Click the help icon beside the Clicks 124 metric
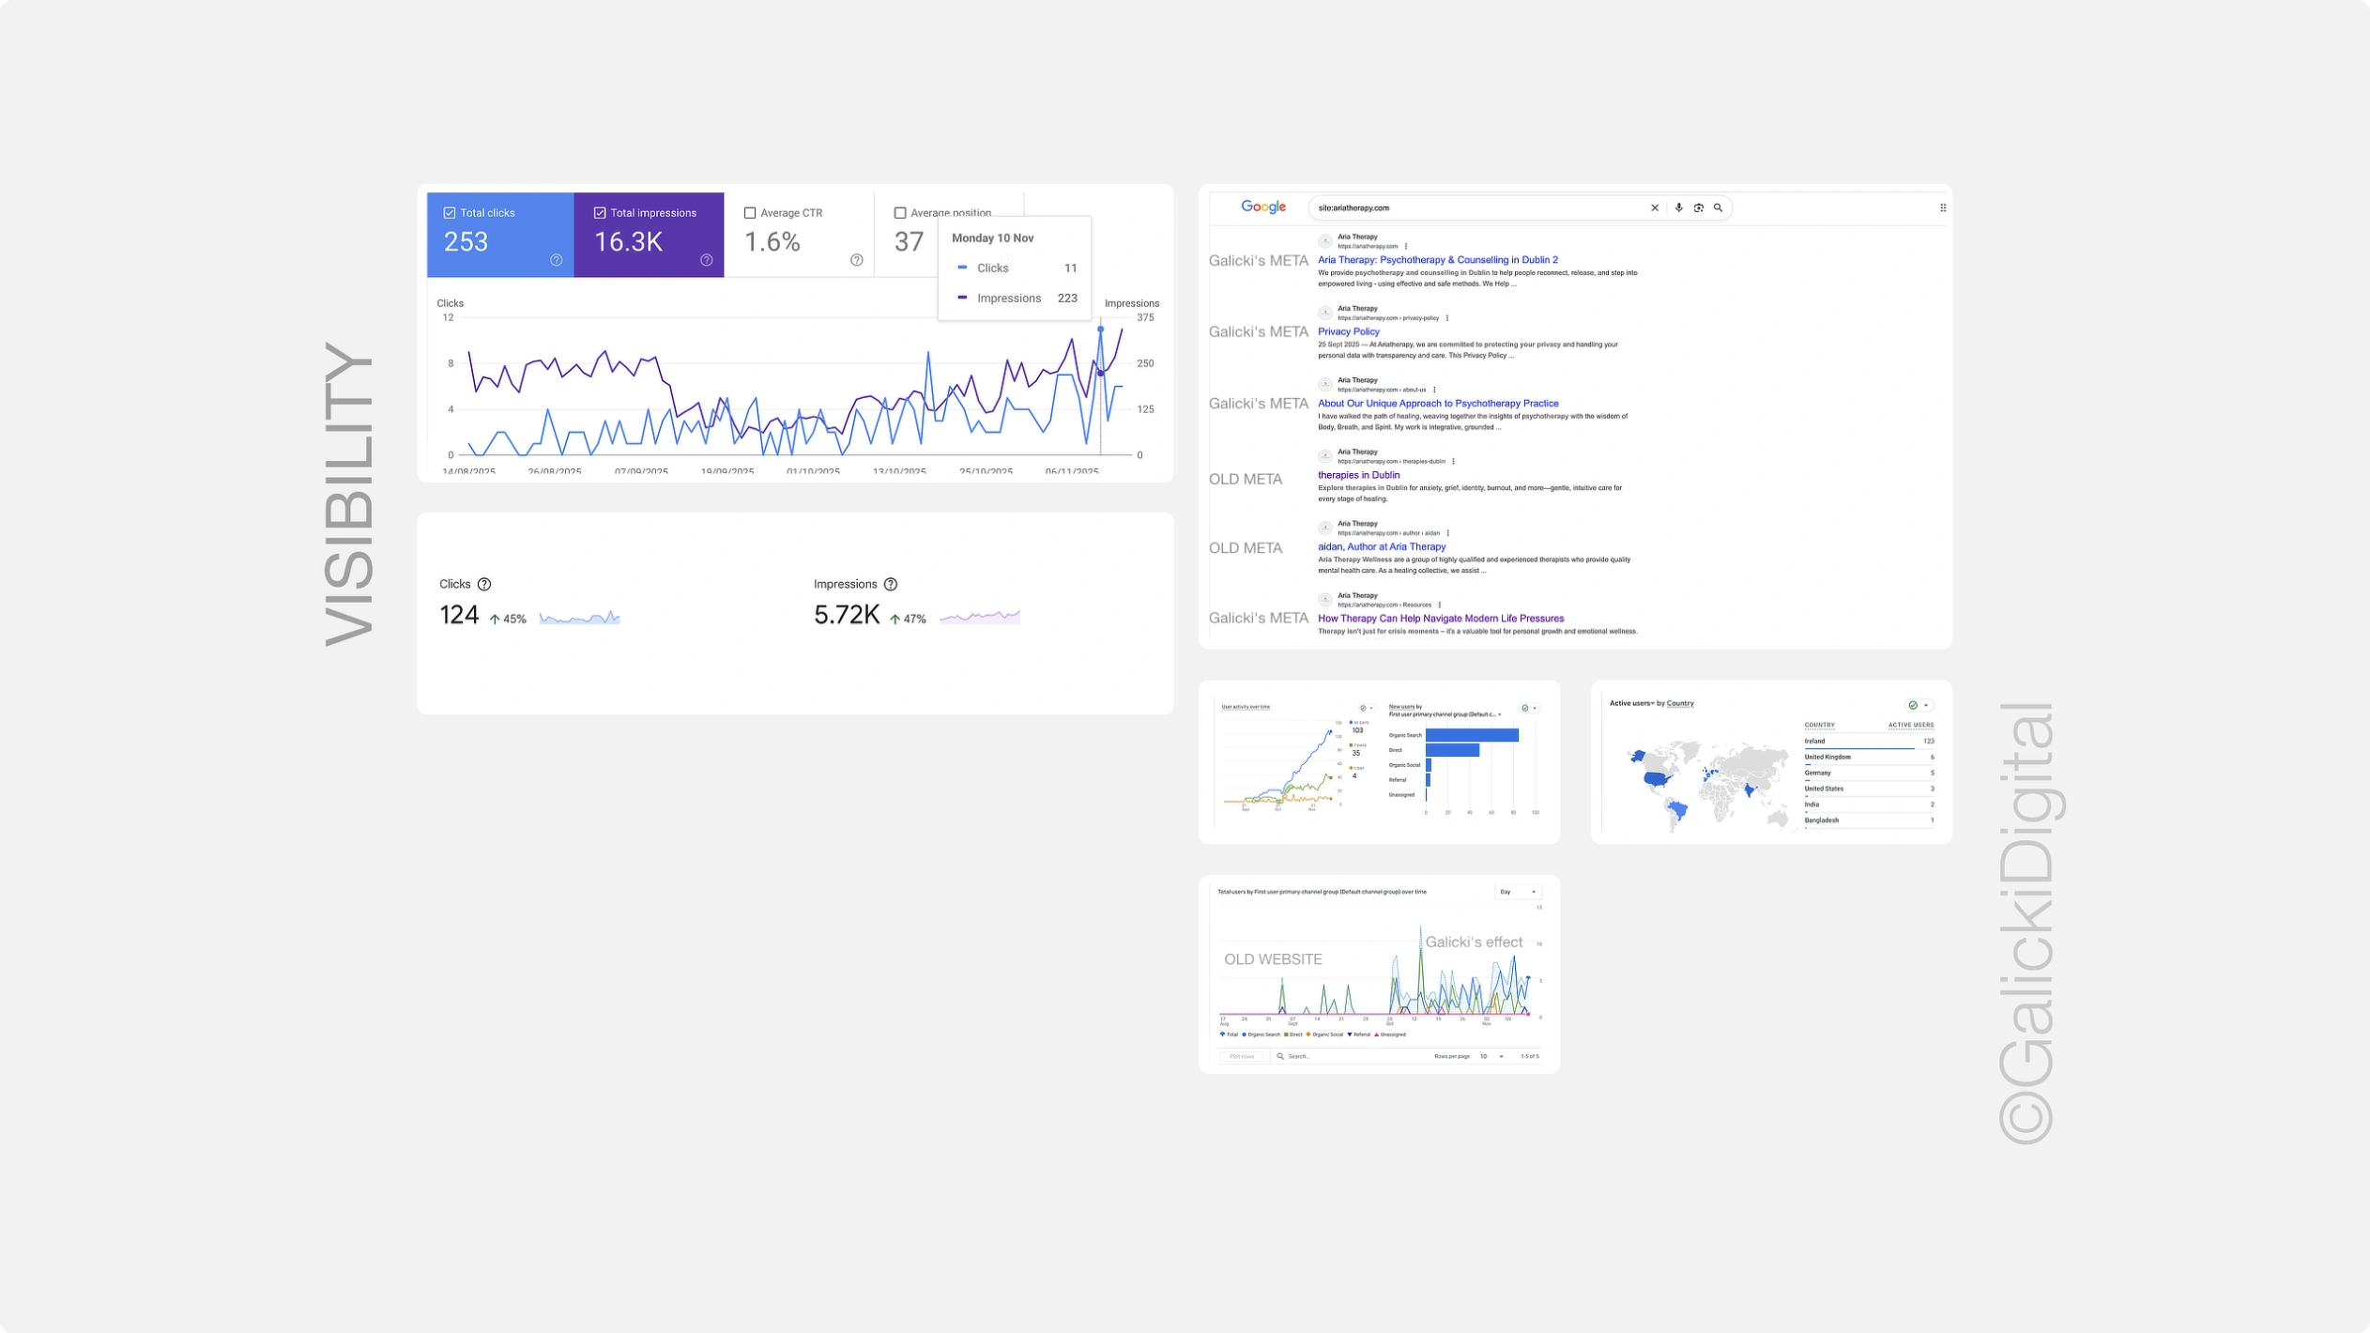This screenshot has height=1333, width=2370. [484, 584]
